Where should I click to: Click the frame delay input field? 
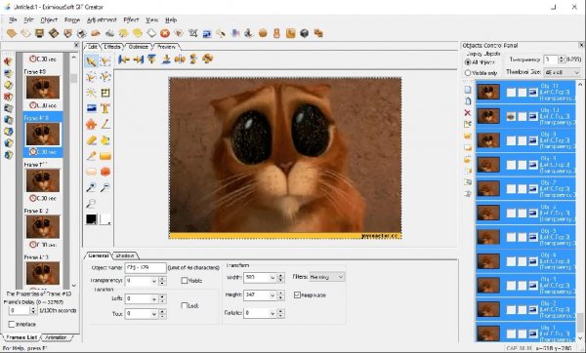20,310
